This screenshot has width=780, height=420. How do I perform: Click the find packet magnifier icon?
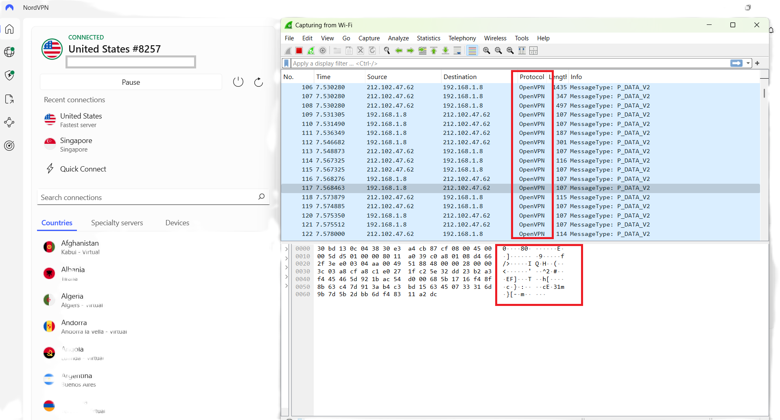(x=387, y=51)
